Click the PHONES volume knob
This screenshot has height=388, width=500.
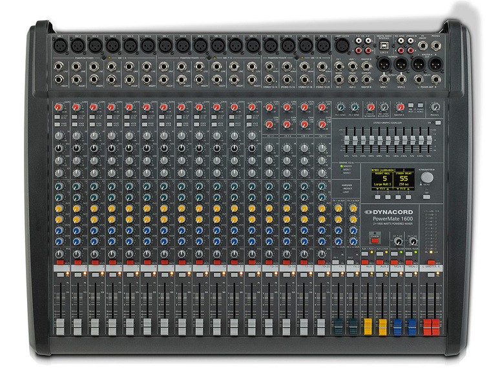coord(435,107)
